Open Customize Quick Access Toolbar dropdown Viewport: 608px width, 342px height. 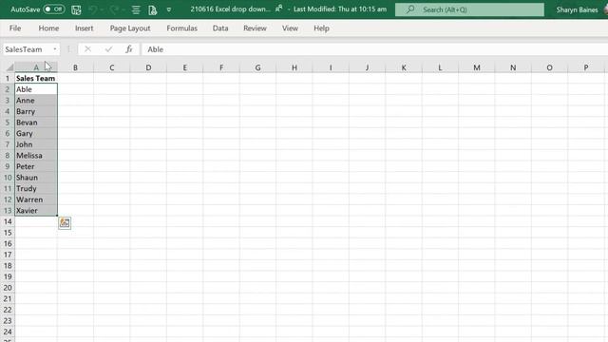click(x=169, y=9)
